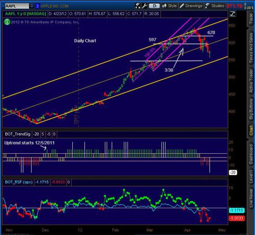The width and height of the screenshot is (255, 235).
Task: Click the 100.0% magenta channel label
Action: coord(150,53)
